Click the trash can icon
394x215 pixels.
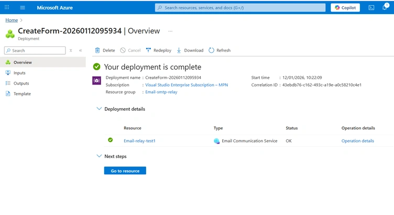97,50
